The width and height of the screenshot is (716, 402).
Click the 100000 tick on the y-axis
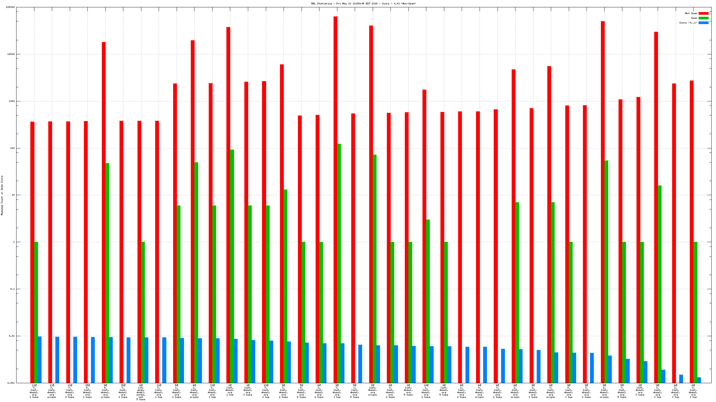[10, 7]
